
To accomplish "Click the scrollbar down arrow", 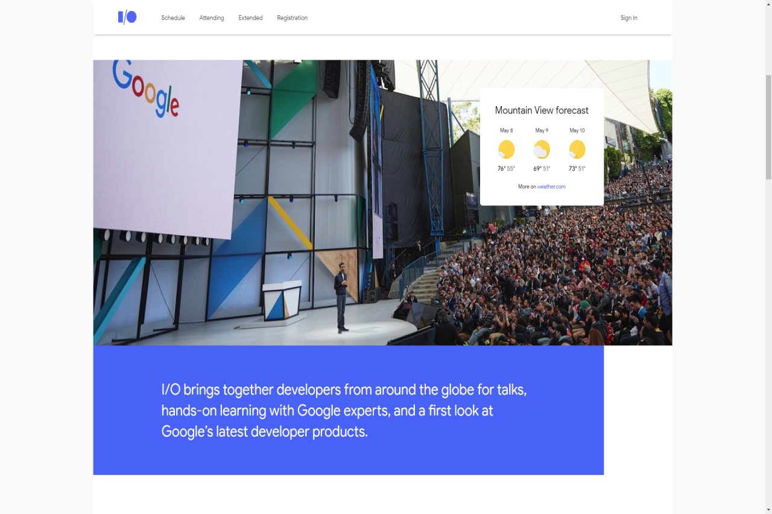I will [x=768, y=510].
